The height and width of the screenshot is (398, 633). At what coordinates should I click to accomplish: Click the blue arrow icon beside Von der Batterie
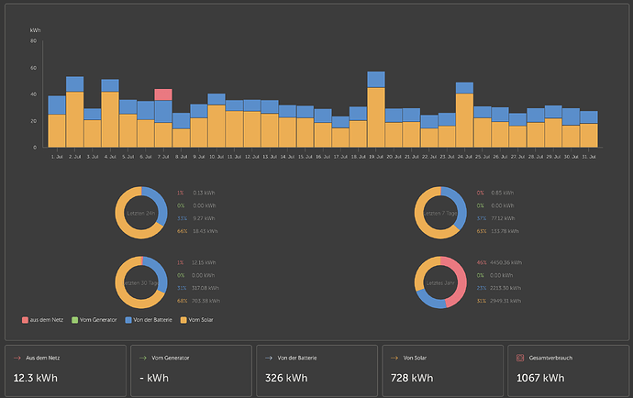click(x=269, y=358)
